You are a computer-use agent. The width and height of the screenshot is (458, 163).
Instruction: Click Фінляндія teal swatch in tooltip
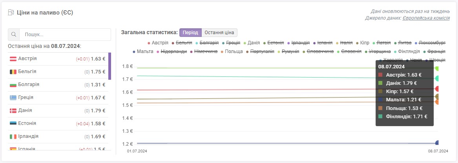tap(380, 116)
